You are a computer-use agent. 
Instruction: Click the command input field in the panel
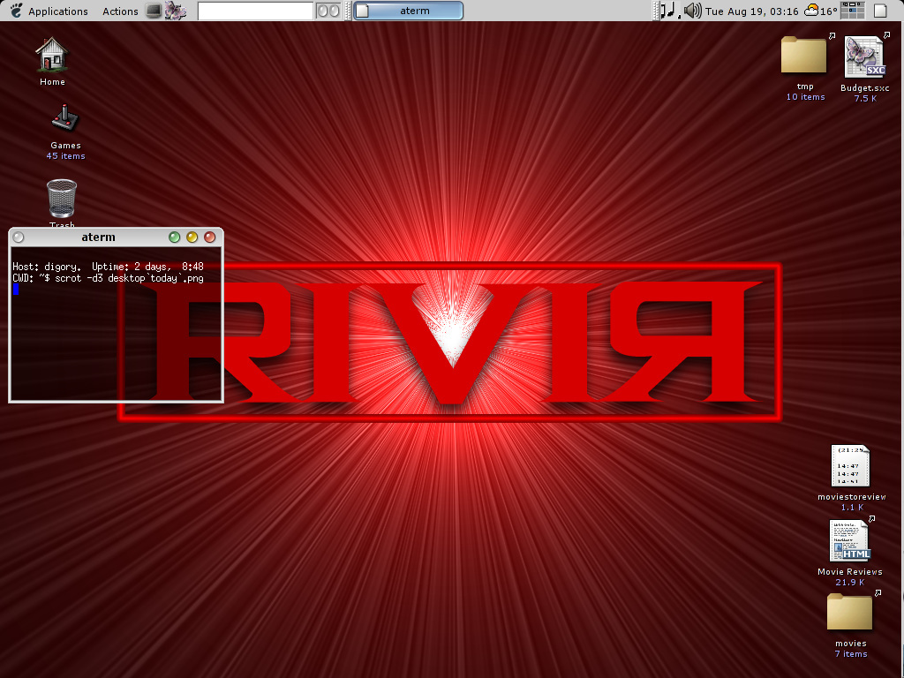click(x=255, y=11)
